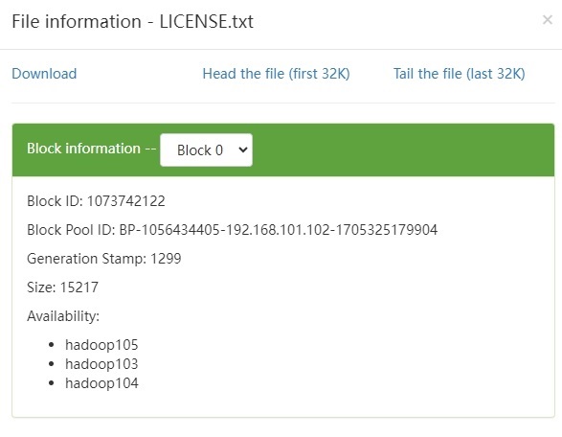This screenshot has width=562, height=437.
Task: Click the bullet beside hadoop105
Action: [x=52, y=345]
